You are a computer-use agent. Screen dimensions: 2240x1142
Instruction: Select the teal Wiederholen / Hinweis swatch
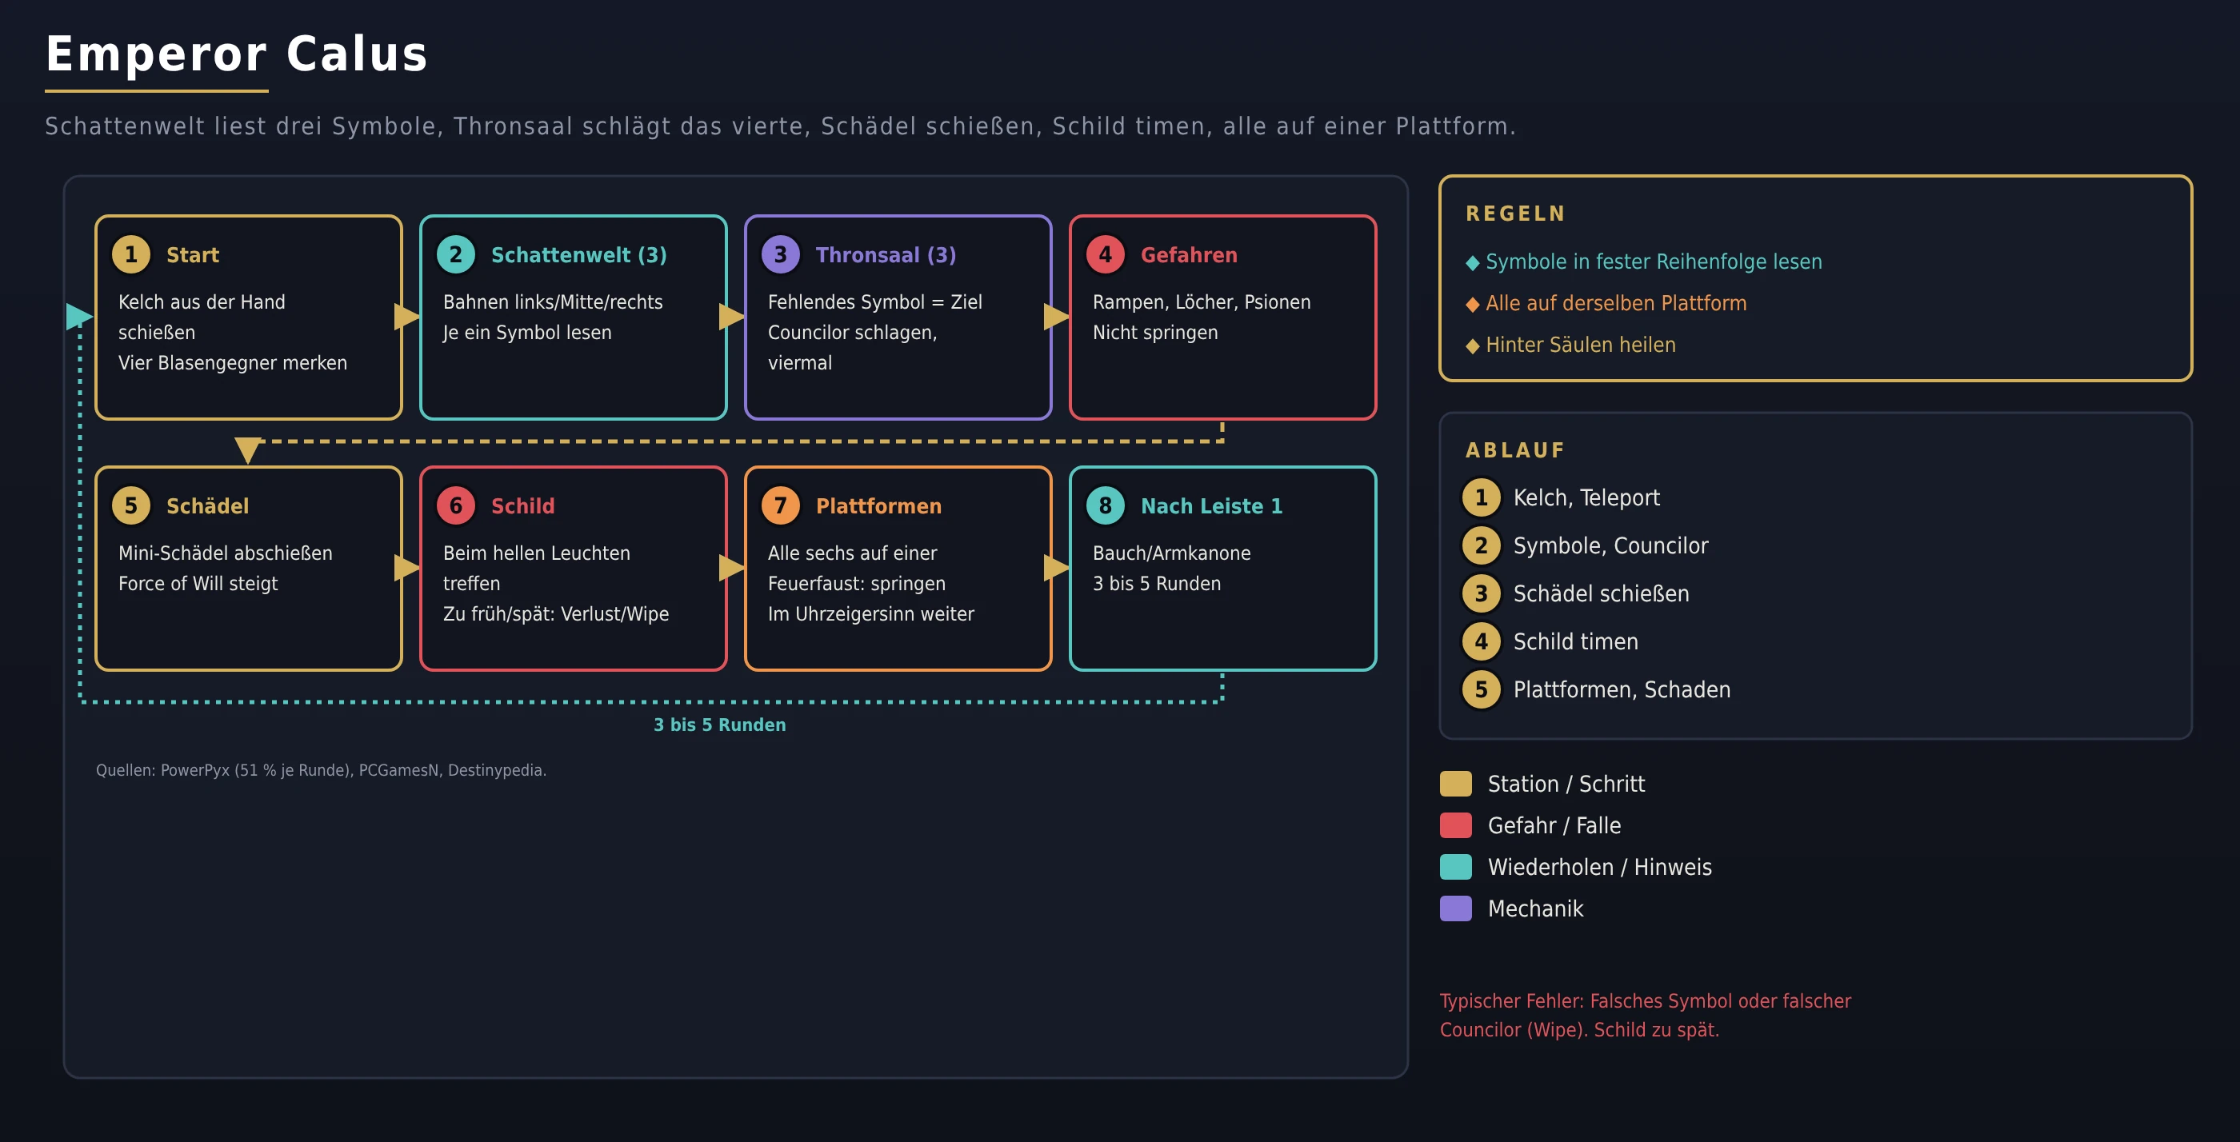coord(1456,866)
